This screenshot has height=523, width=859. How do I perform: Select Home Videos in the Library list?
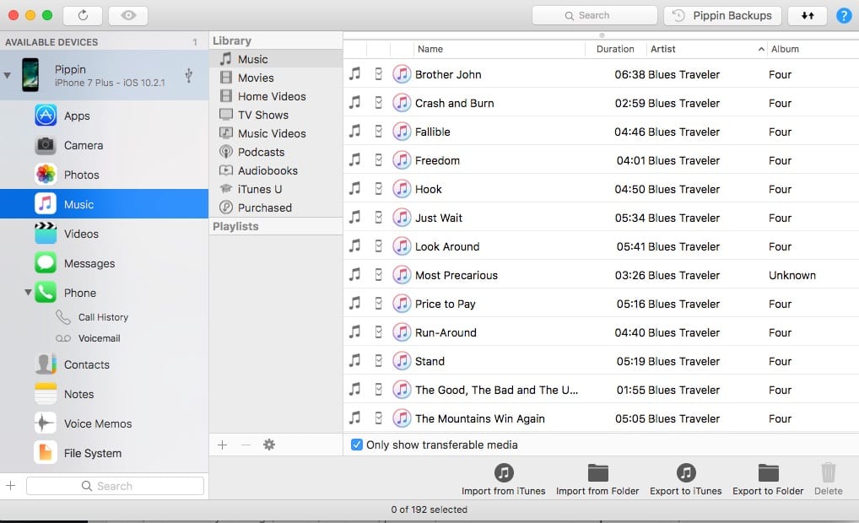point(276,96)
